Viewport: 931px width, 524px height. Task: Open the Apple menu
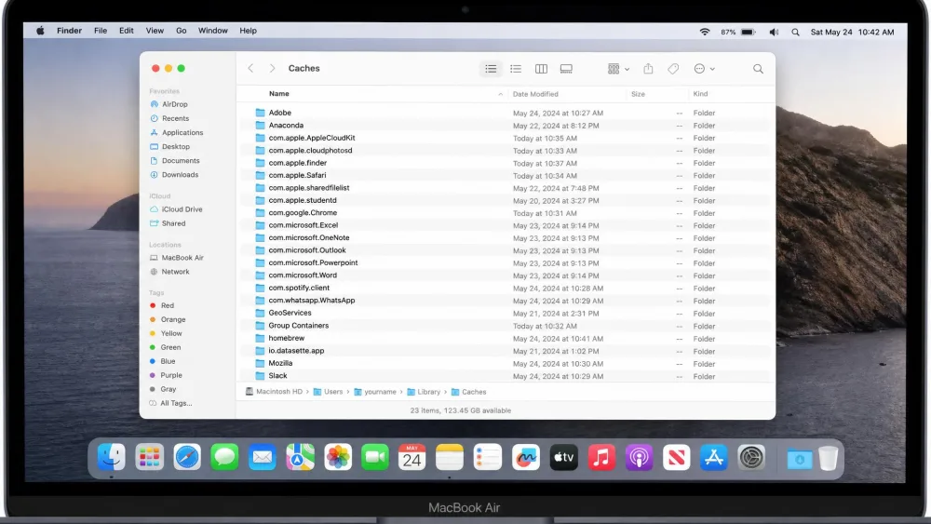click(40, 31)
